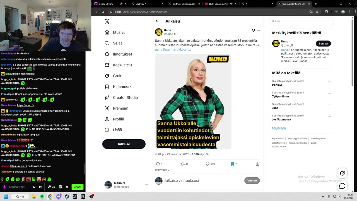This screenshot has width=357, height=201.
Task: Open chat settings gear
Action: [67, 187]
